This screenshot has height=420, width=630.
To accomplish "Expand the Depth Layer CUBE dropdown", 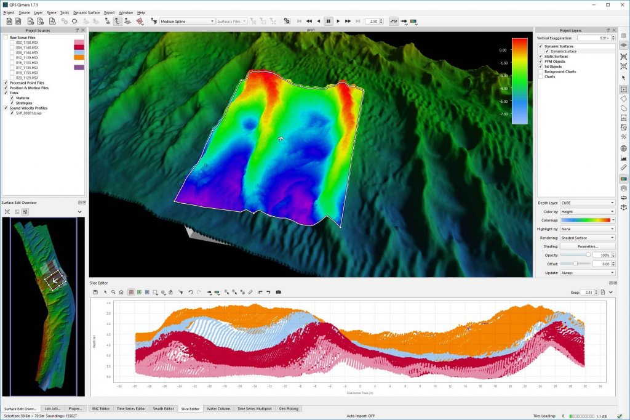I will click(x=587, y=203).
